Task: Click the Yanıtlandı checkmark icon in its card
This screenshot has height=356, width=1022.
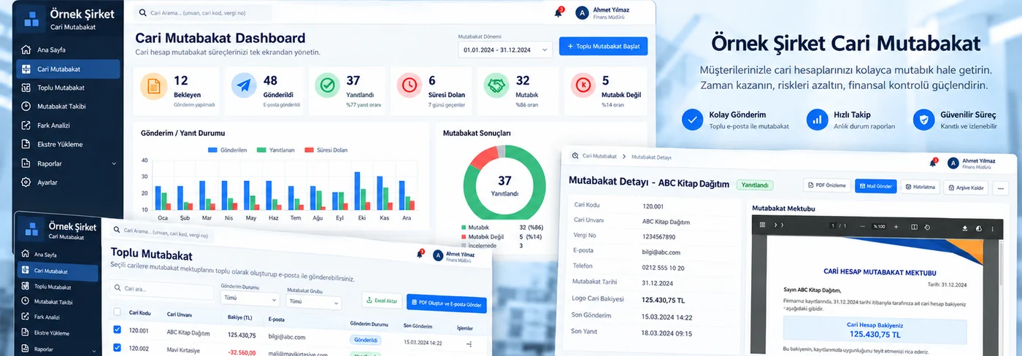Action: click(x=327, y=85)
